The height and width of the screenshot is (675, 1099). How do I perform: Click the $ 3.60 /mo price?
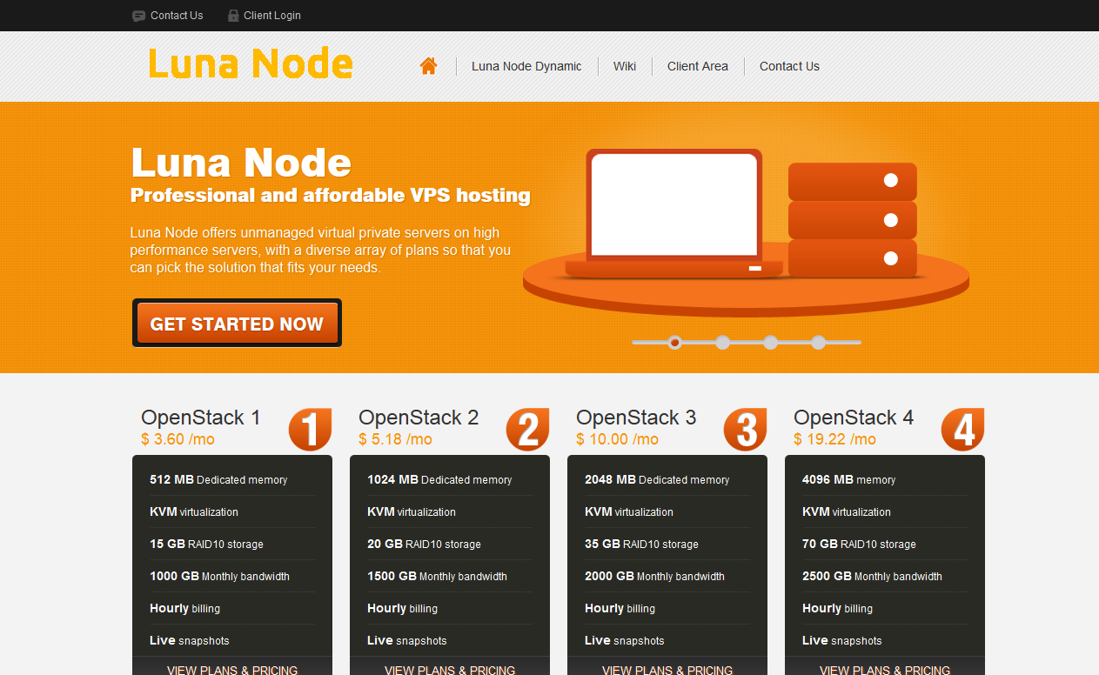pos(178,439)
